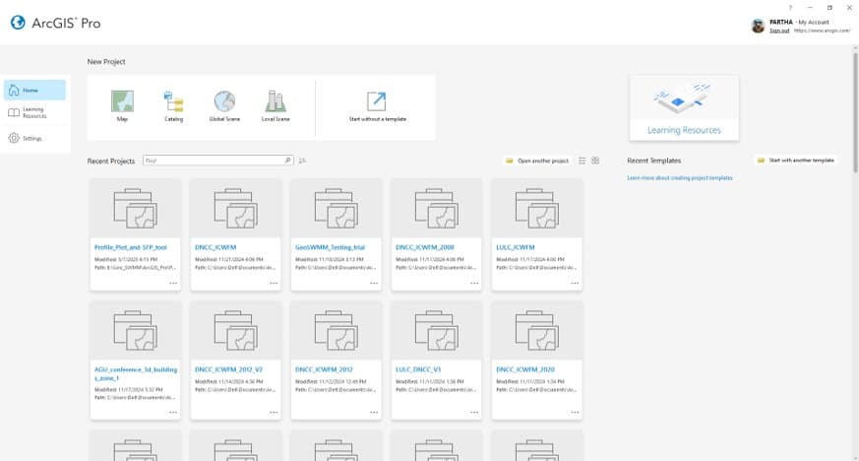Click the help question mark icon
859x461 pixels.
790,8
